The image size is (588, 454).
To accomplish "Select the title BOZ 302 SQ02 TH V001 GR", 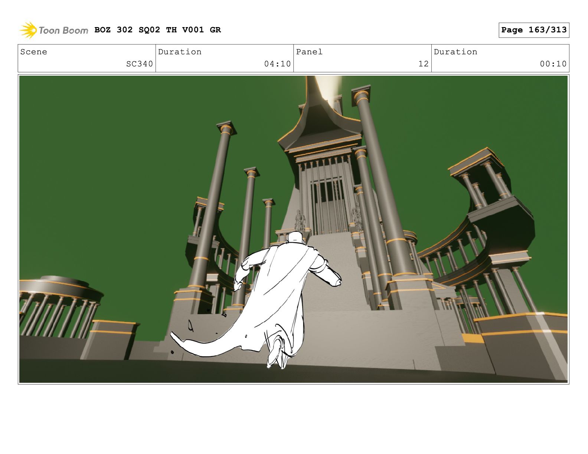I will click(x=157, y=30).
